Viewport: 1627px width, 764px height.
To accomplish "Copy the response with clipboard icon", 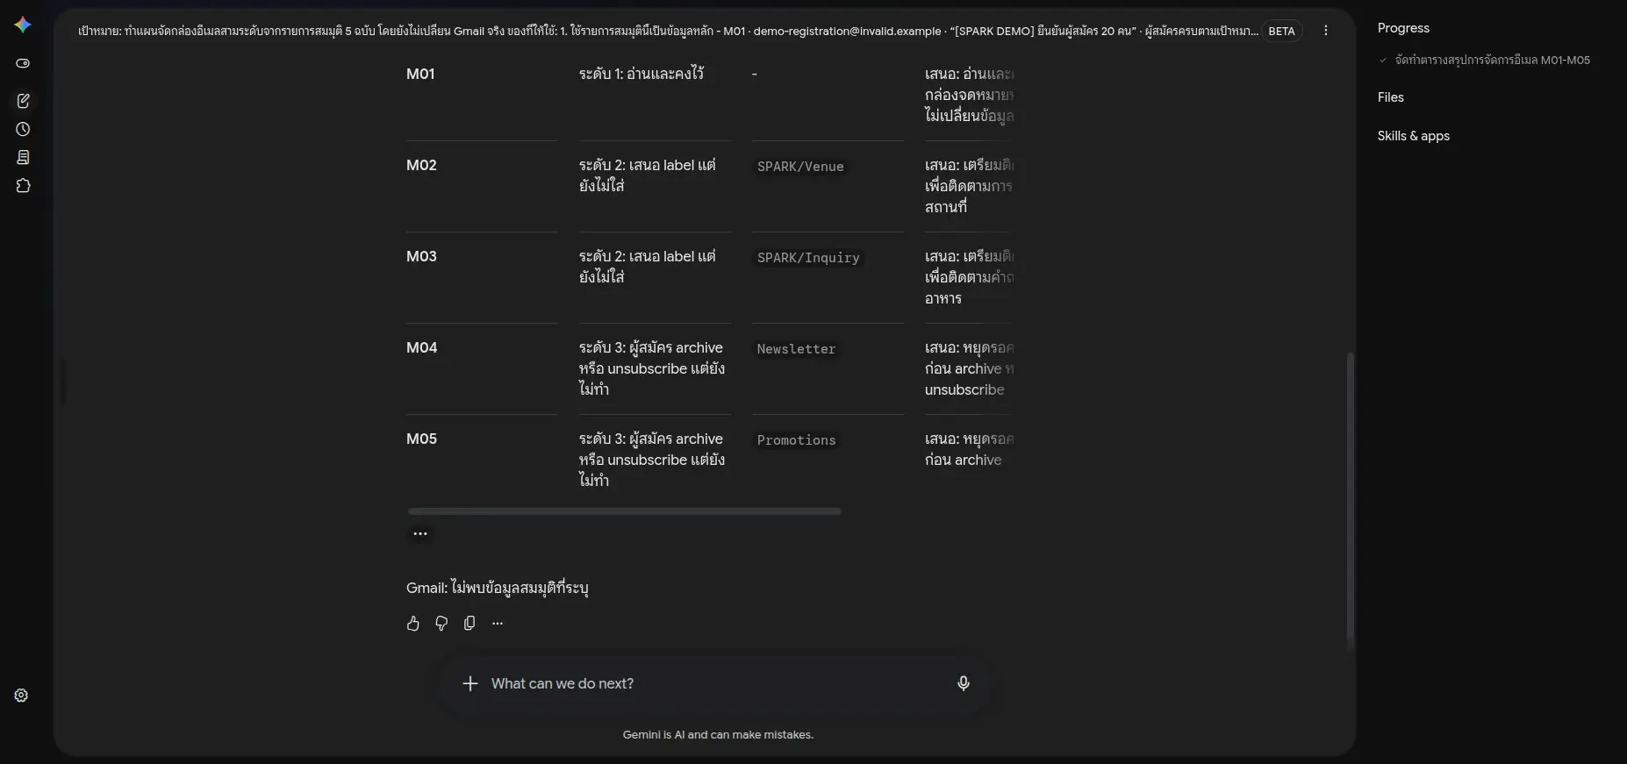I will [x=469, y=624].
